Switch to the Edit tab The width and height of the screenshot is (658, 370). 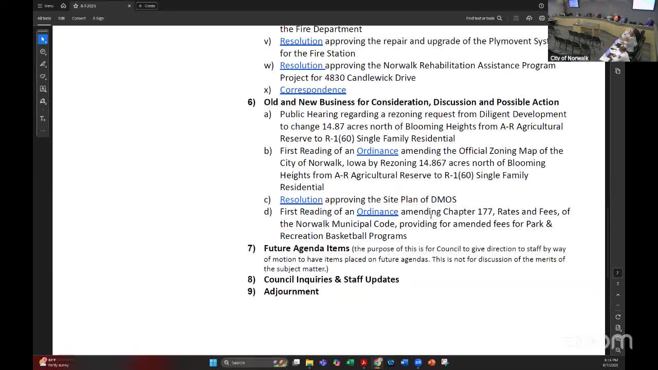tap(61, 18)
